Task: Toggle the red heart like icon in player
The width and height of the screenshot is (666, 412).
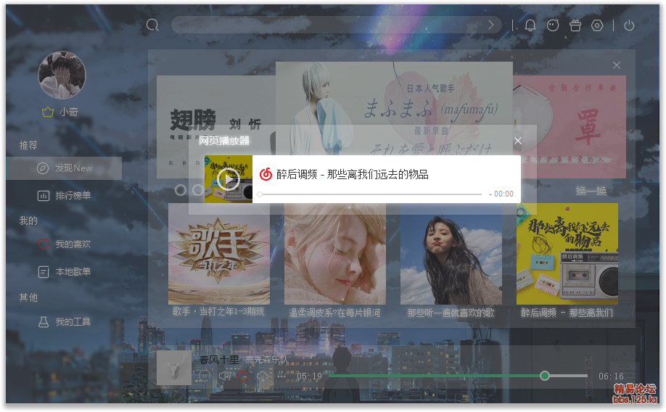Action: coord(243,376)
